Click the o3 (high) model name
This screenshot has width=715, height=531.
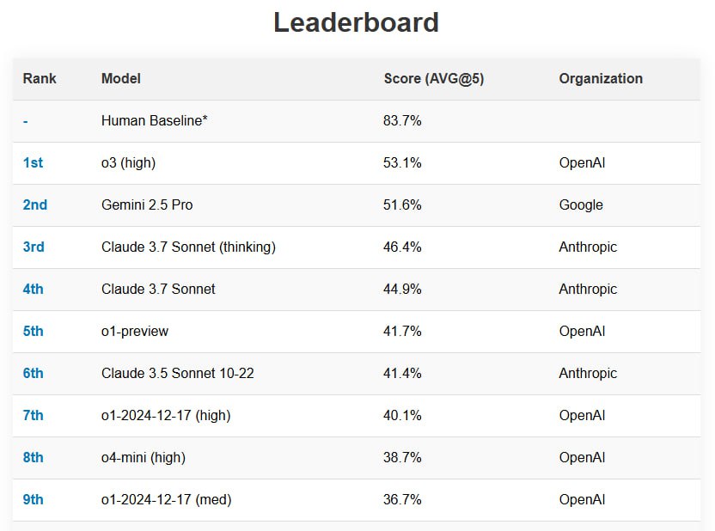tap(129, 162)
